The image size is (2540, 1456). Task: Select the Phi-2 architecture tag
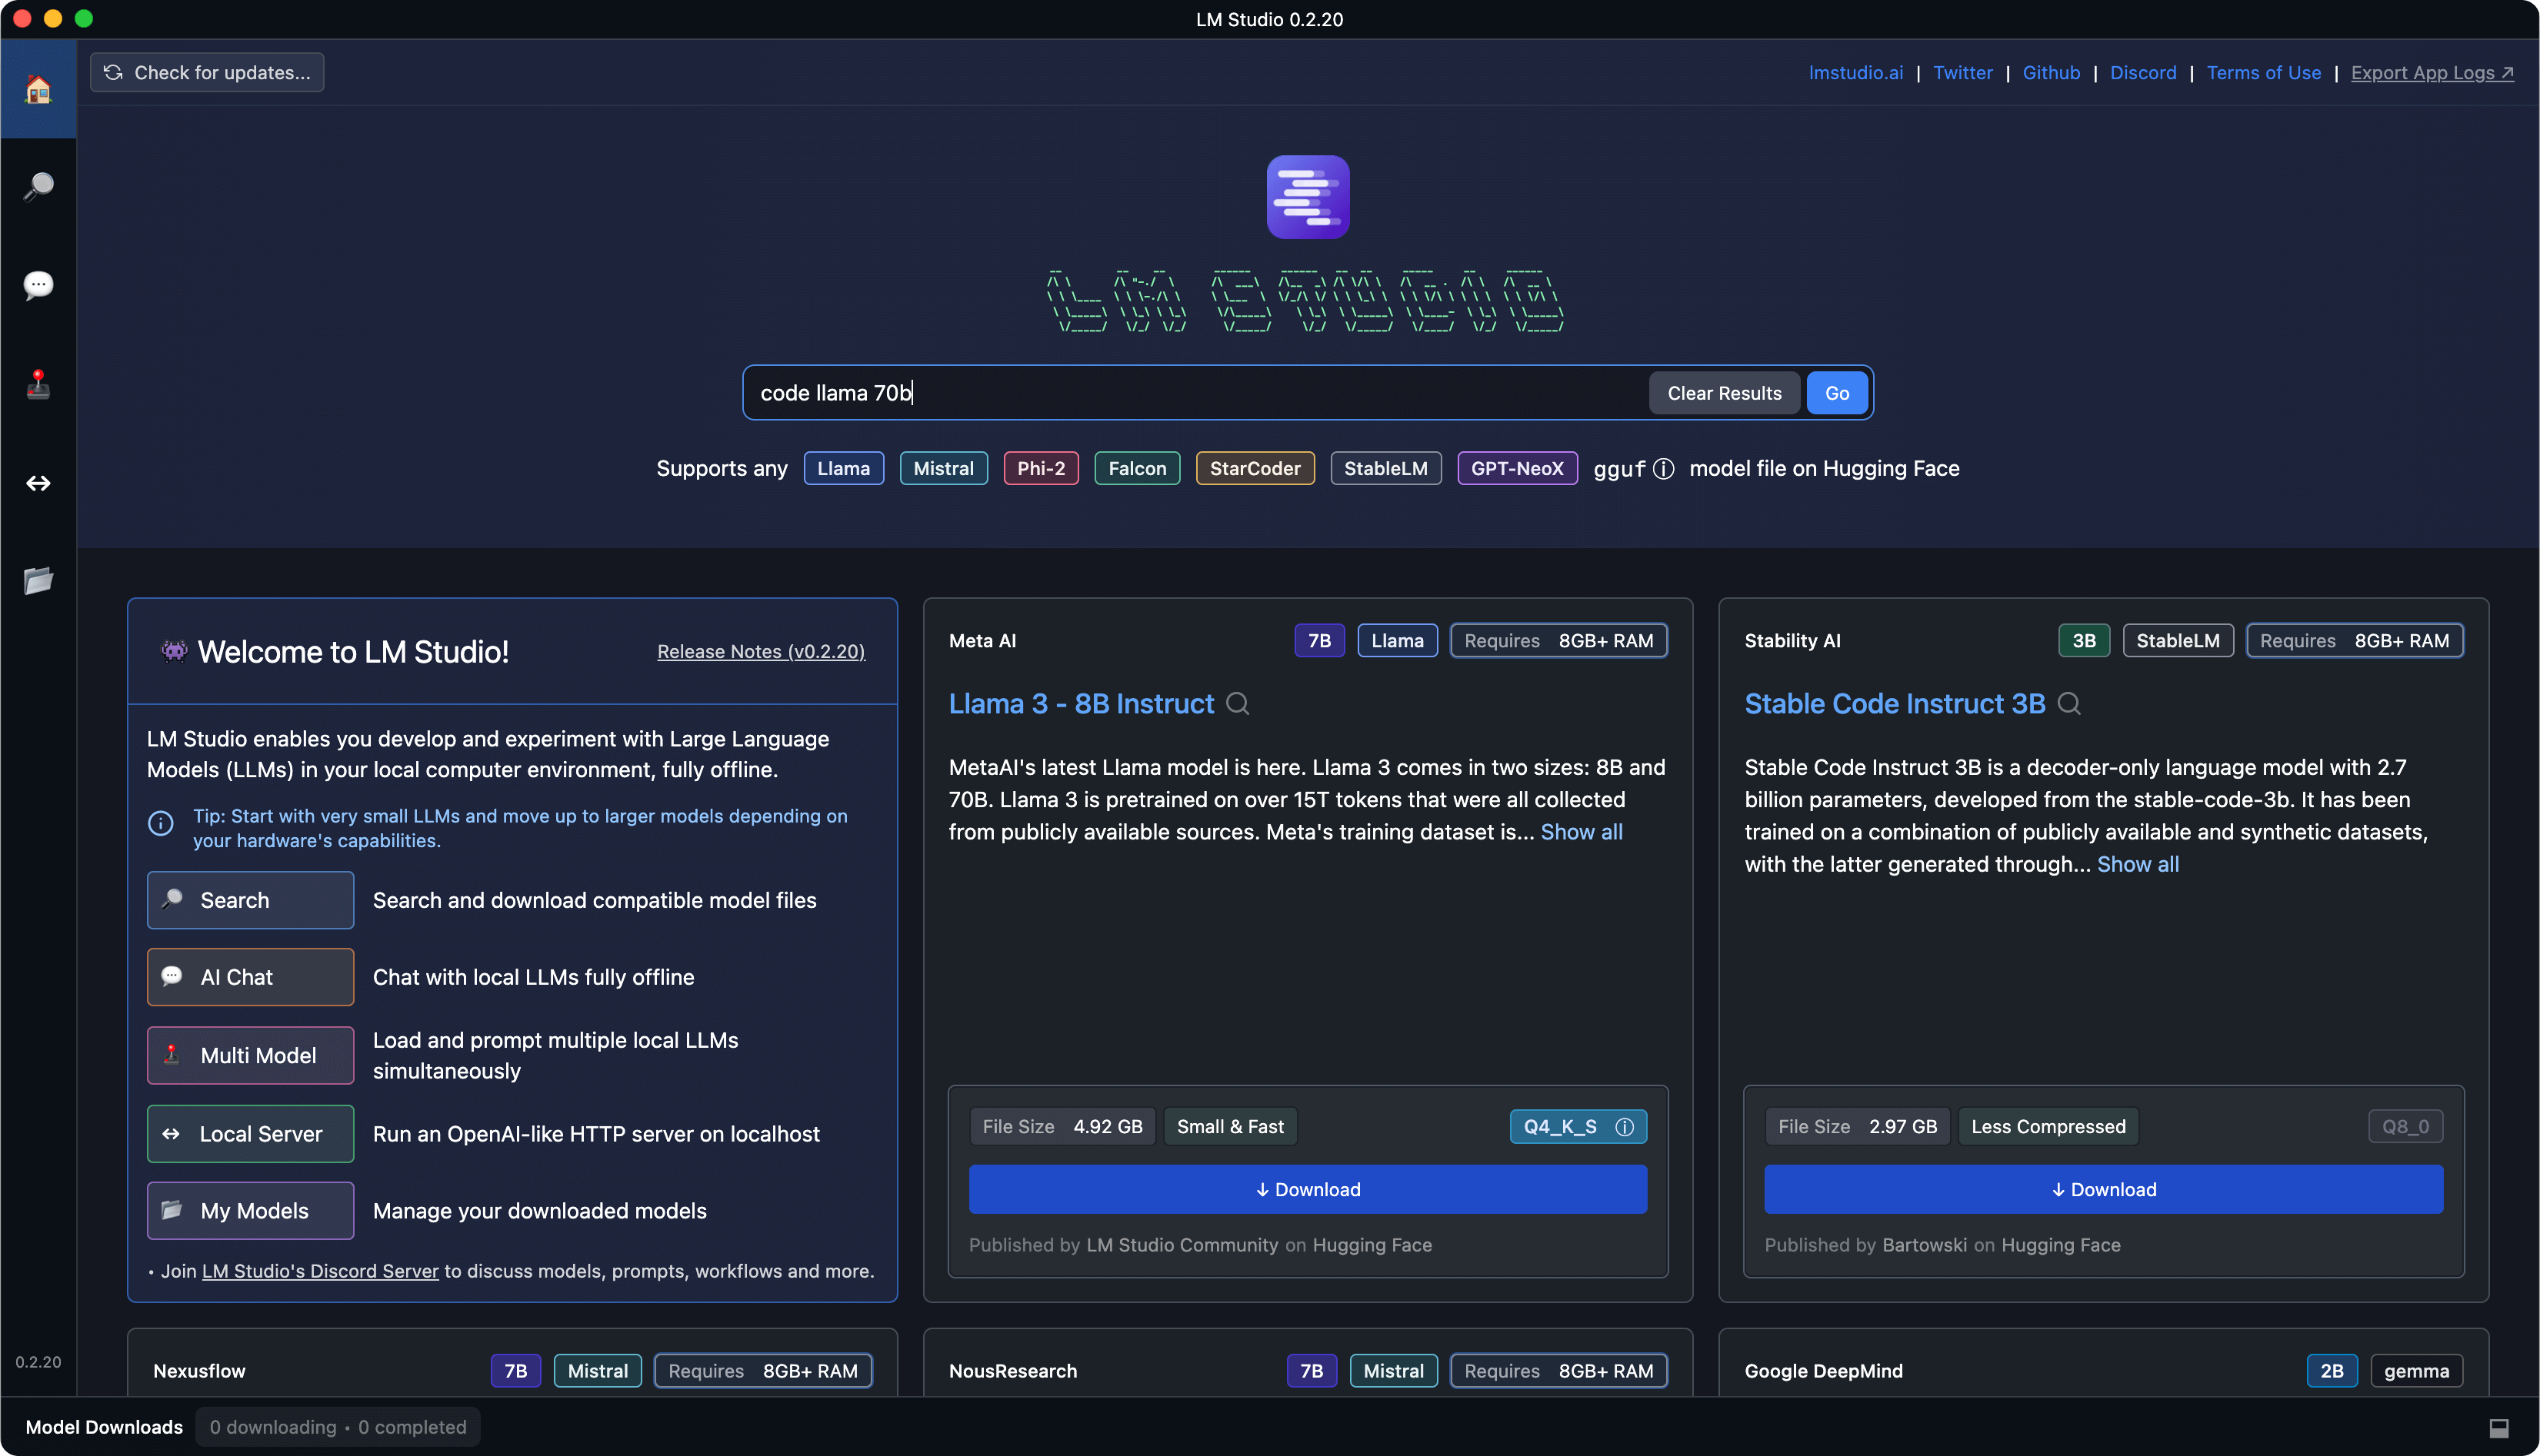(x=1041, y=469)
